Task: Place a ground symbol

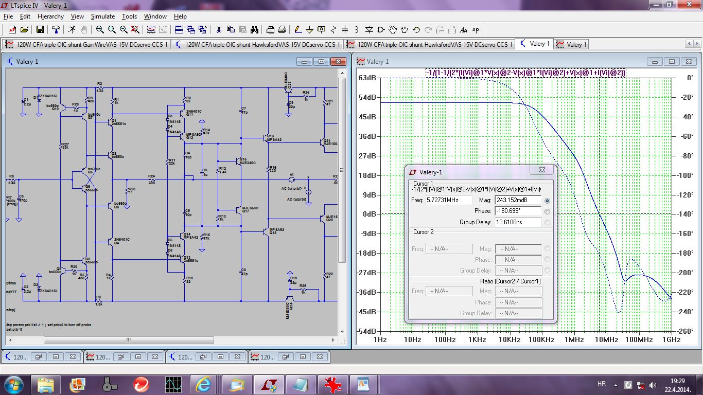Action: (310, 30)
